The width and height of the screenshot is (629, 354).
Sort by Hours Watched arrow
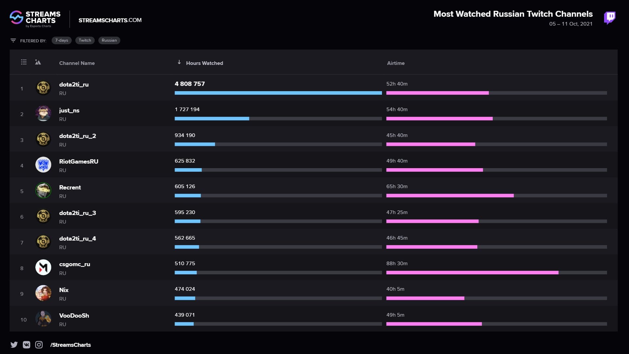click(x=179, y=62)
